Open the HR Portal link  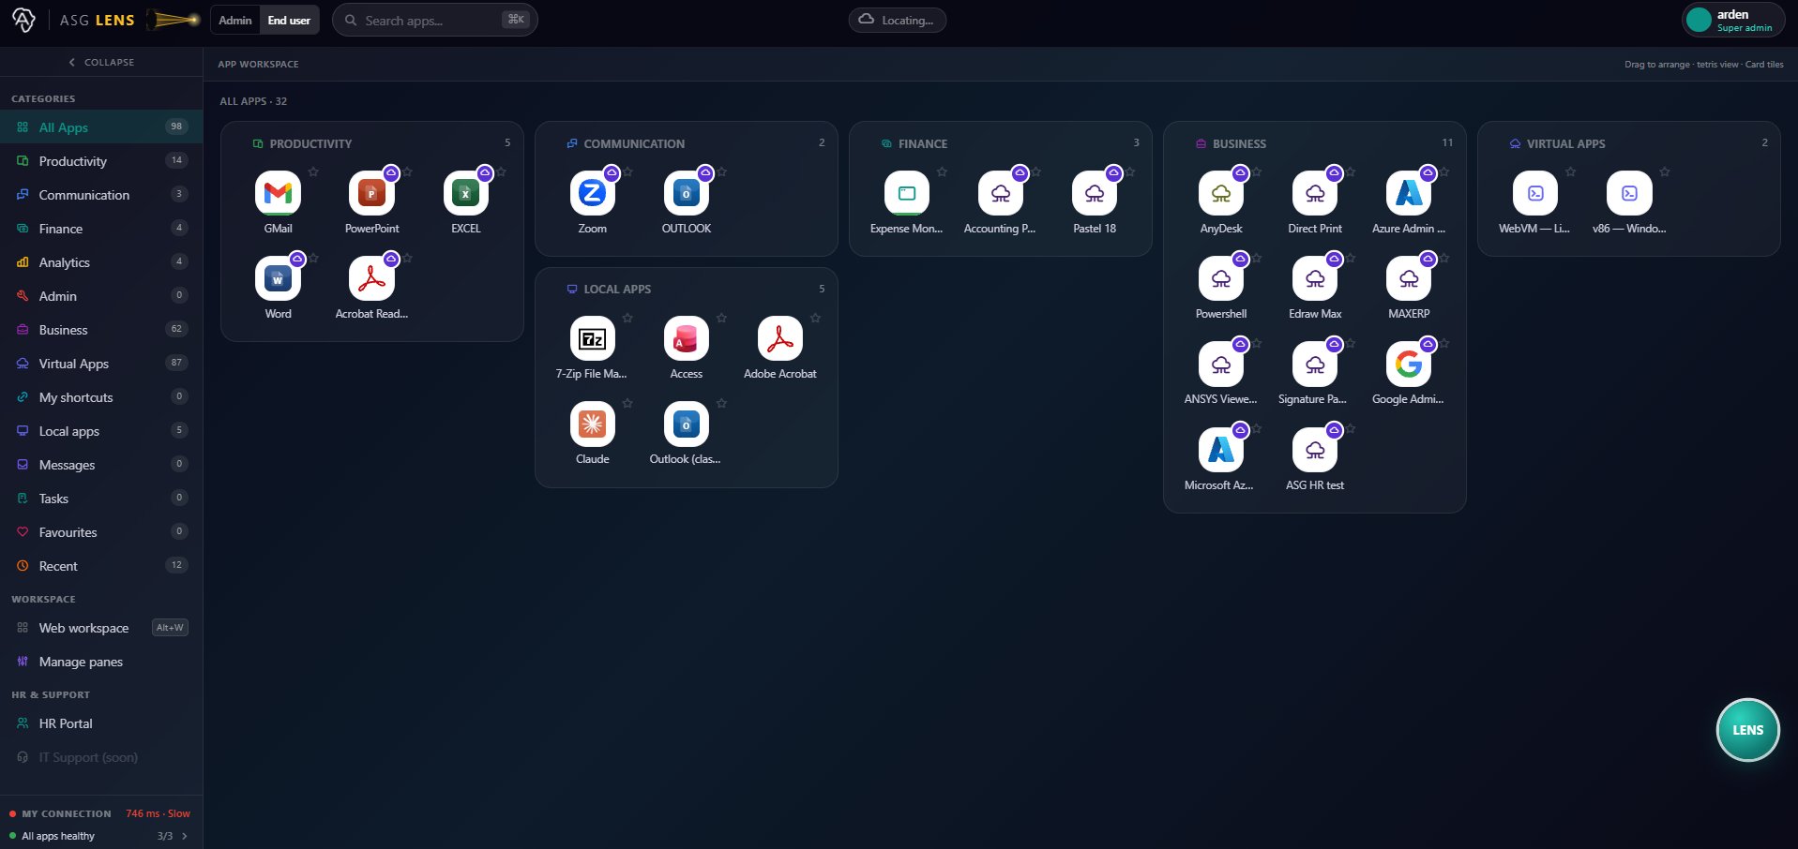pos(101,723)
